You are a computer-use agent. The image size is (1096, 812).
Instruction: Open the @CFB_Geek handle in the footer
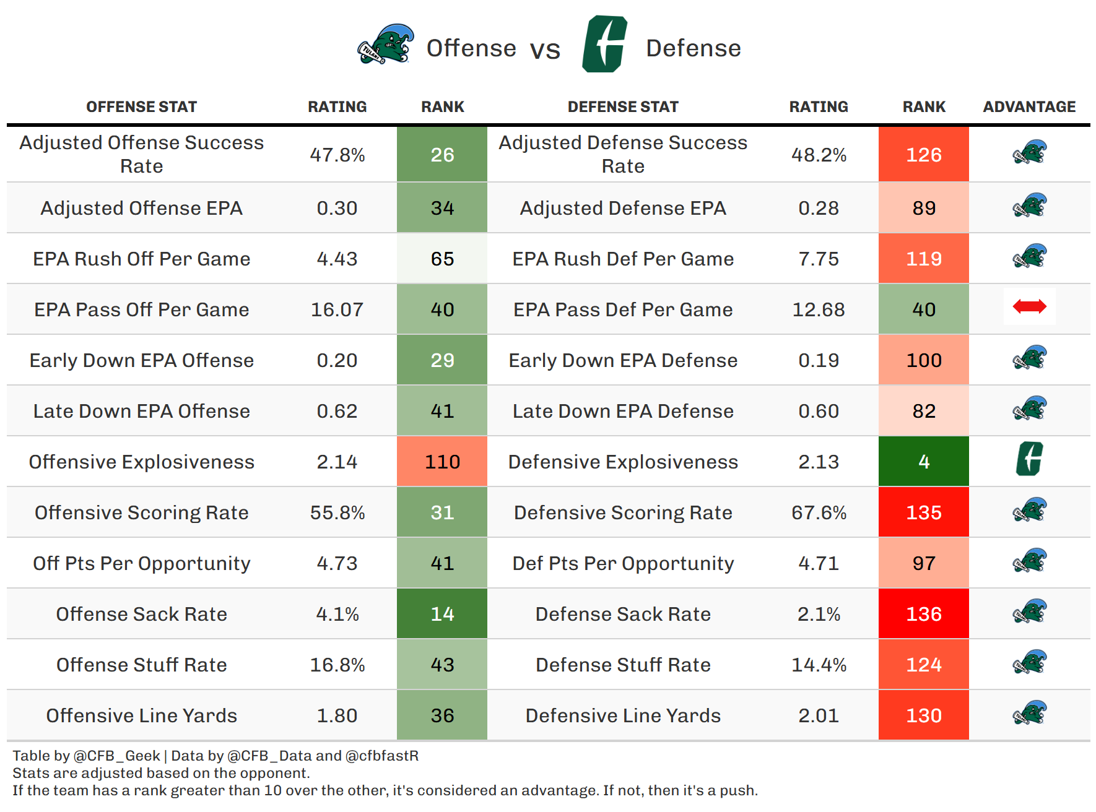point(116,756)
